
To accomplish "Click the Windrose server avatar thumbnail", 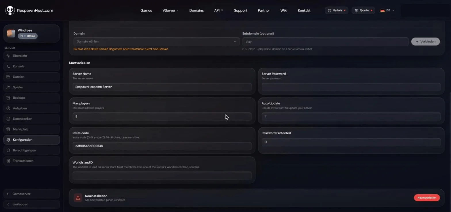I will click(11, 33).
